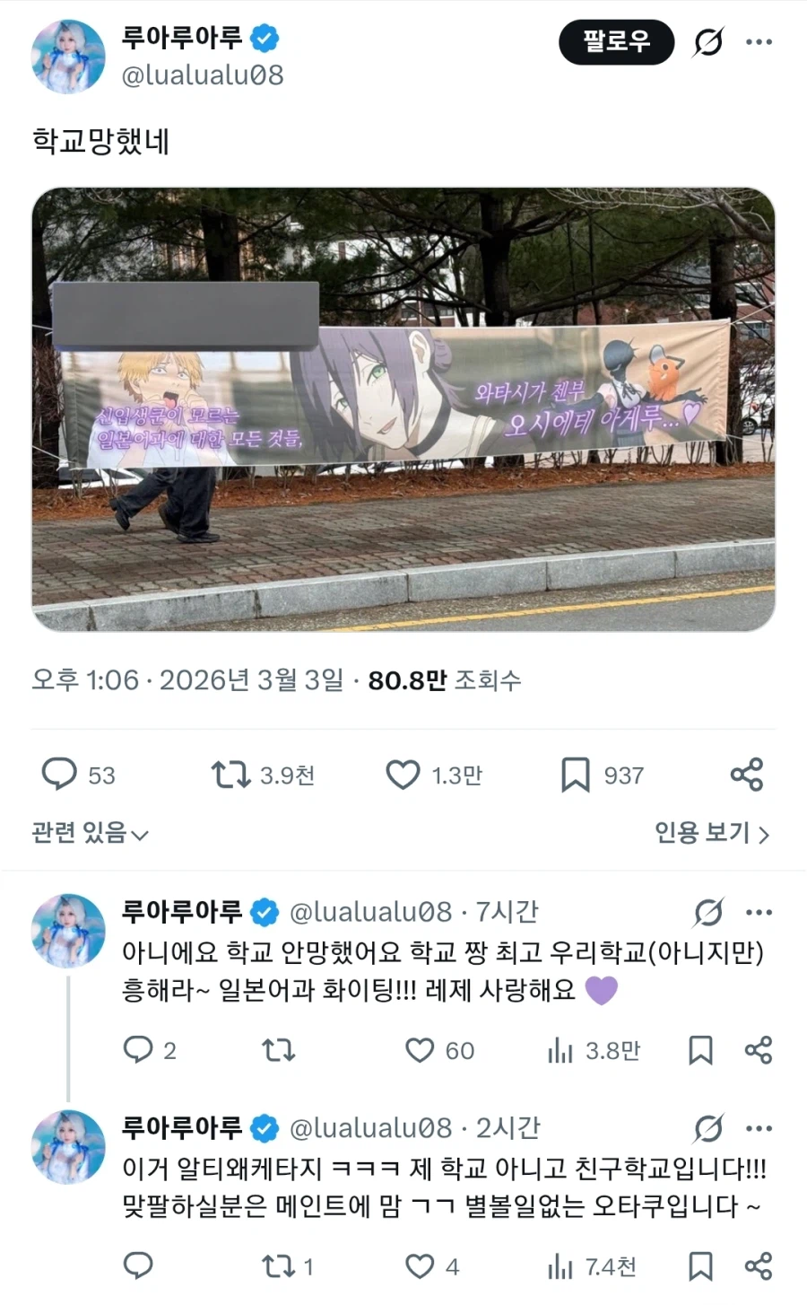Open more options menu at top right
Screen dimensions: 807x1305
click(759, 41)
